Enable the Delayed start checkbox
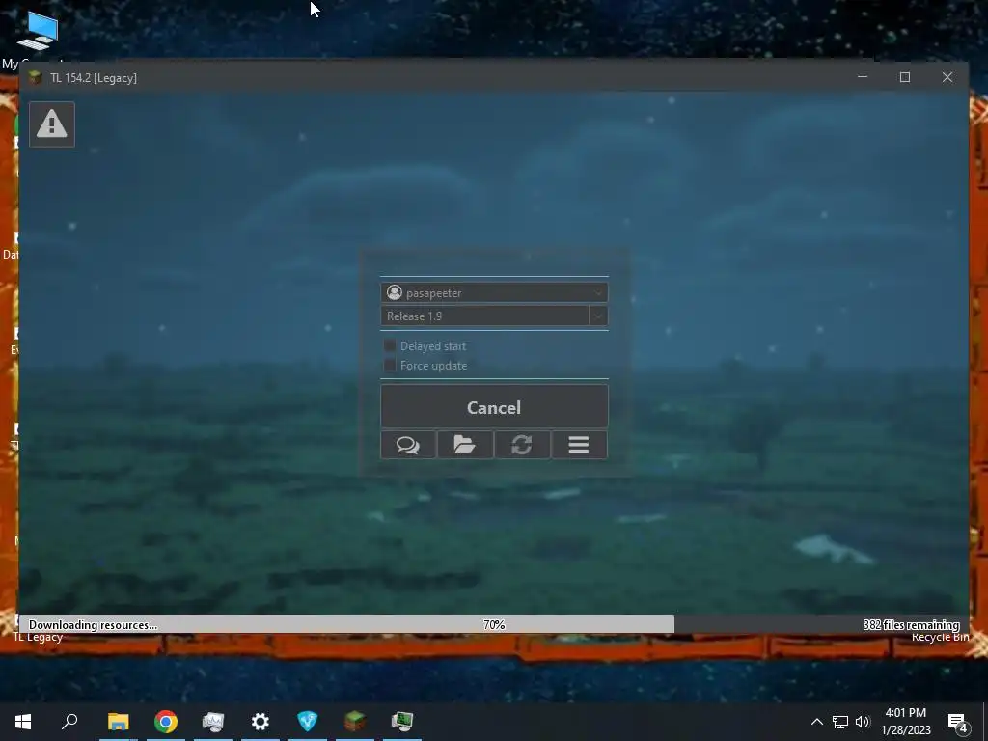 tap(390, 345)
